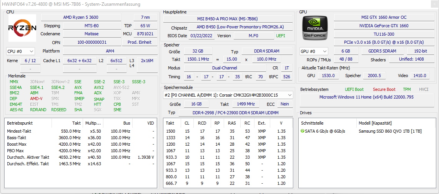Click the AES-NI feature label
The width and height of the screenshot is (439, 194).
[16, 110]
